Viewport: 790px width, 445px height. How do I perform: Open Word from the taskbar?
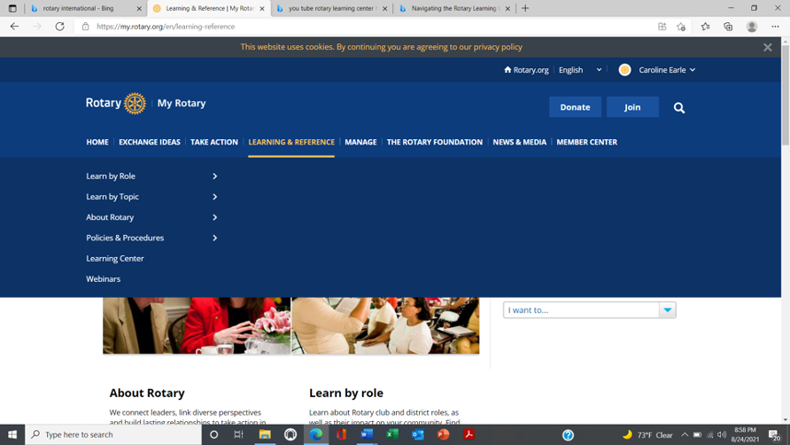367,434
